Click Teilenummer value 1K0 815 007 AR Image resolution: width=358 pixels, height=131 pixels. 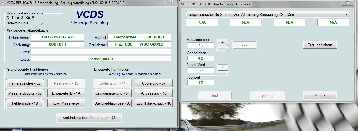(57, 37)
